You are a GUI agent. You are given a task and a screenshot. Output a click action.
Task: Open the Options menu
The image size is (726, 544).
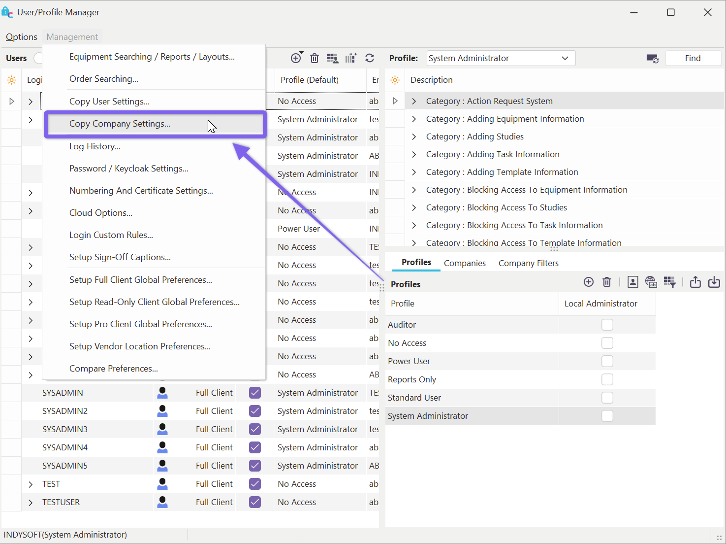point(22,37)
